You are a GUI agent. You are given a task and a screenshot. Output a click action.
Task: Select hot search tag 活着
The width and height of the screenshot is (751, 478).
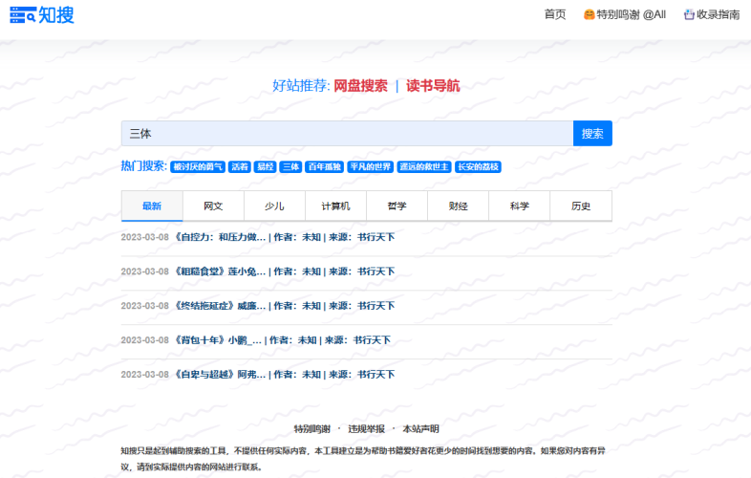click(240, 167)
